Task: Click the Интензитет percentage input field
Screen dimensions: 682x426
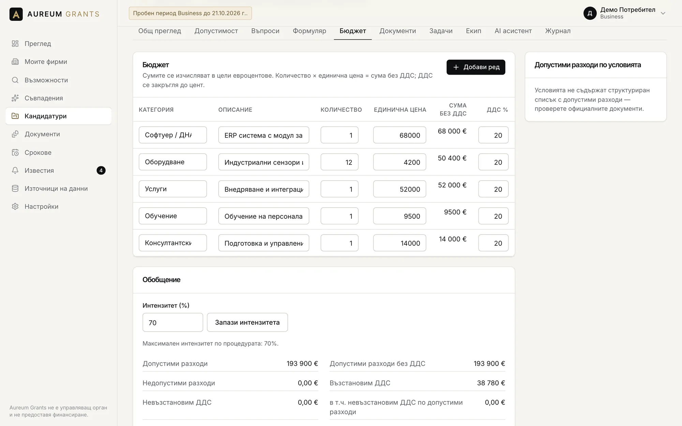Action: tap(173, 322)
